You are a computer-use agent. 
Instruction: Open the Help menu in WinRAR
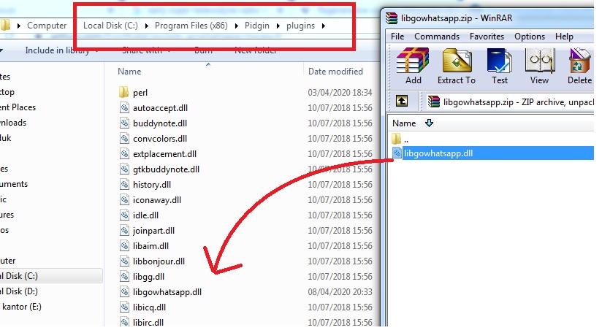(x=564, y=37)
